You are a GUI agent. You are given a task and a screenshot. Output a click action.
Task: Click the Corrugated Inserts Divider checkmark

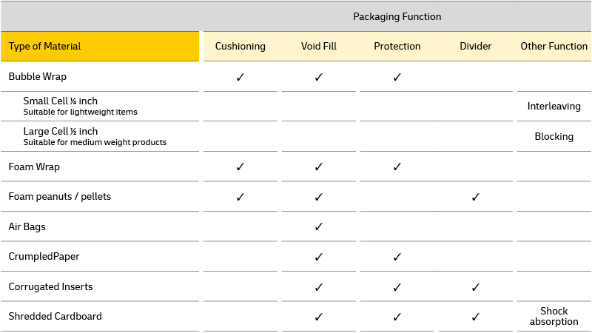475,287
